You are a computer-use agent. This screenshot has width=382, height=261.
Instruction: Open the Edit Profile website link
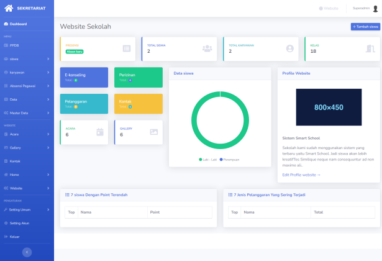(301, 175)
